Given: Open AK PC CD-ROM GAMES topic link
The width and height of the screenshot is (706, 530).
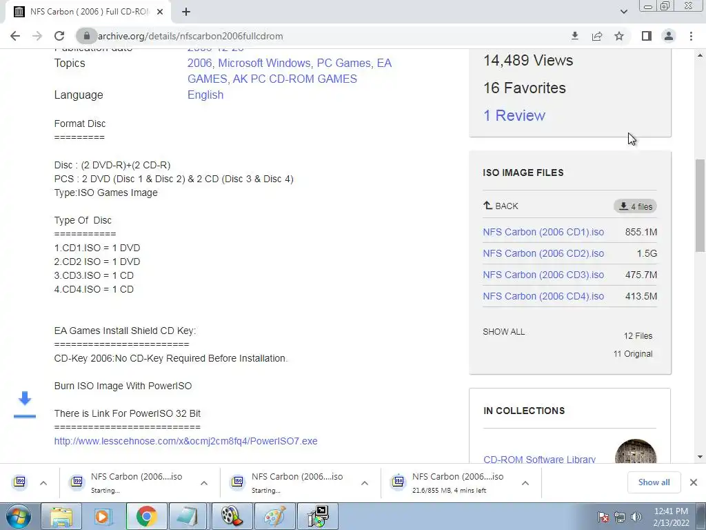Looking at the screenshot, I should [x=295, y=79].
